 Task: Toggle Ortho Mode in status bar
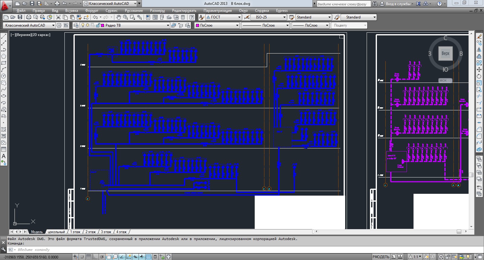(x=95, y=257)
